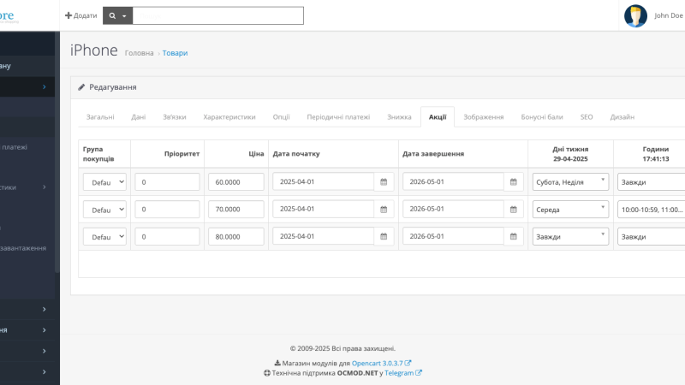Click the Ціна column header
The width and height of the screenshot is (685, 385).
pos(256,154)
